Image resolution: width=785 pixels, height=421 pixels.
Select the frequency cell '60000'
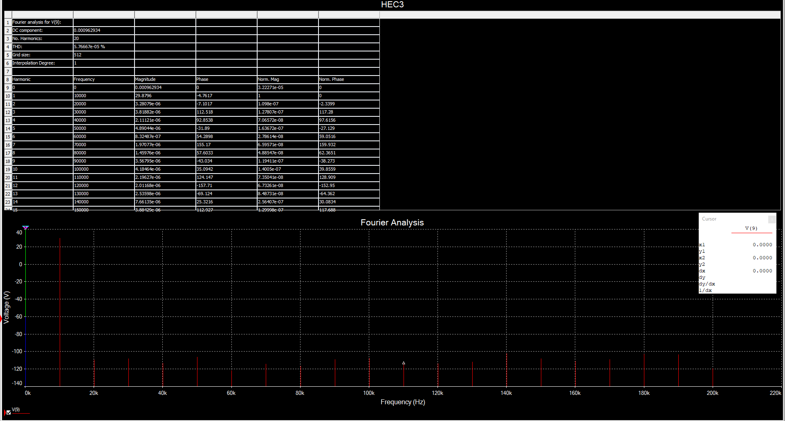coord(104,137)
